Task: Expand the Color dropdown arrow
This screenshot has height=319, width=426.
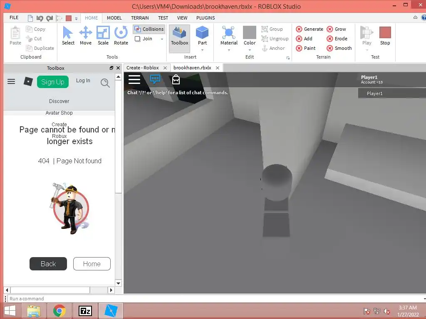Action: tap(250, 50)
